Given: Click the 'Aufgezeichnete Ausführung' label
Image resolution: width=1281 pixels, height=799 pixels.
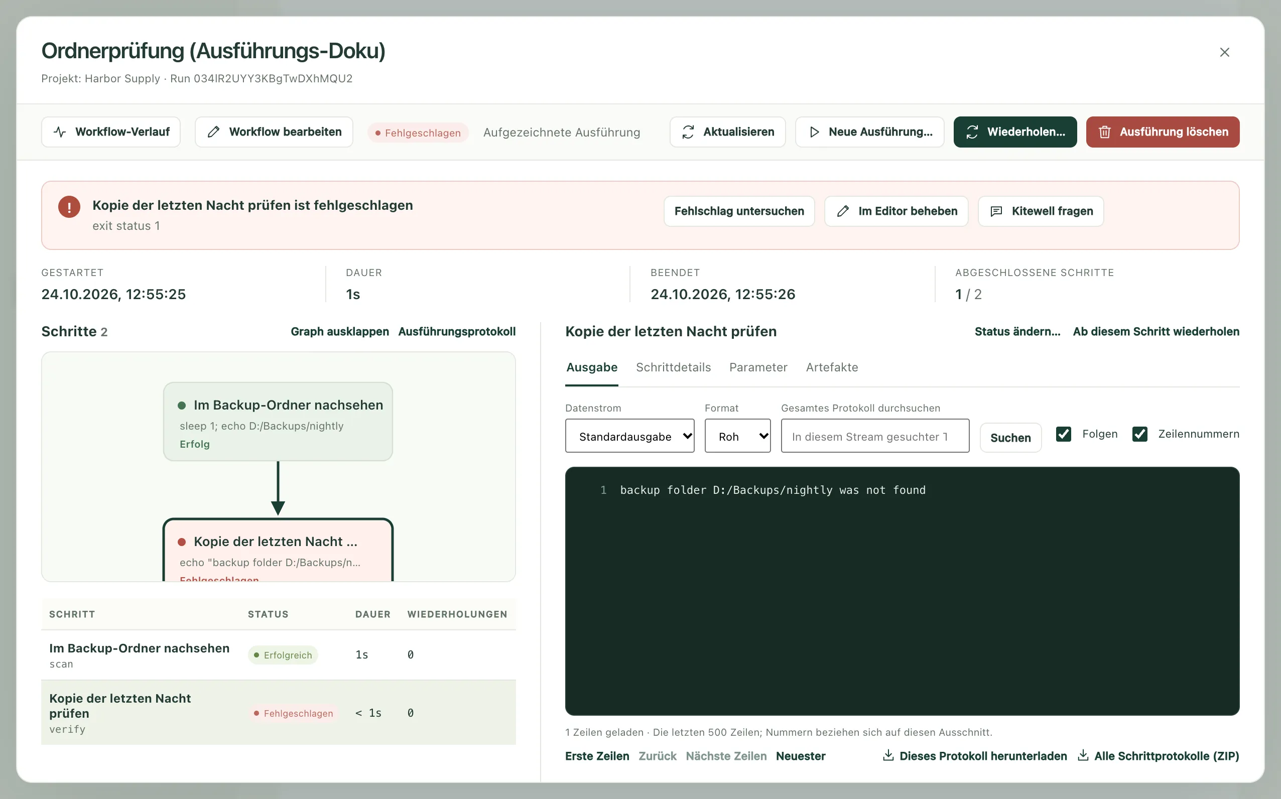Looking at the screenshot, I should coord(561,132).
